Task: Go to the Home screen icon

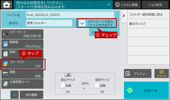Action: (x=7, y=5)
